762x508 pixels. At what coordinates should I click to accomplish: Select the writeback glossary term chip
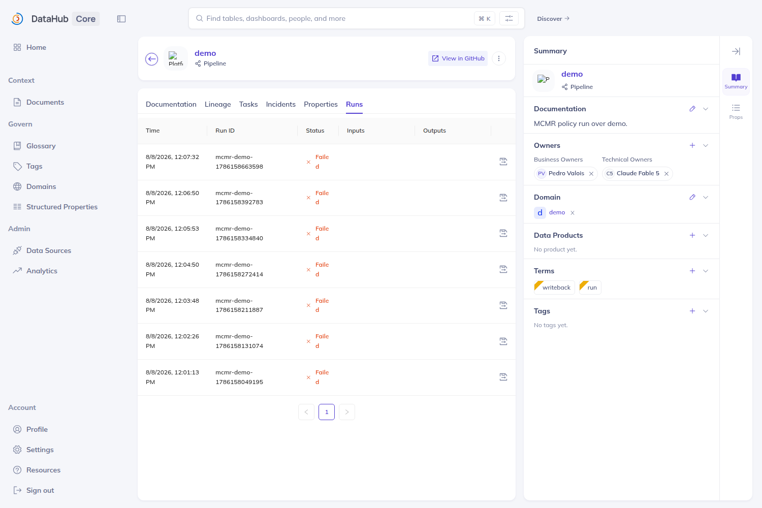tap(554, 288)
